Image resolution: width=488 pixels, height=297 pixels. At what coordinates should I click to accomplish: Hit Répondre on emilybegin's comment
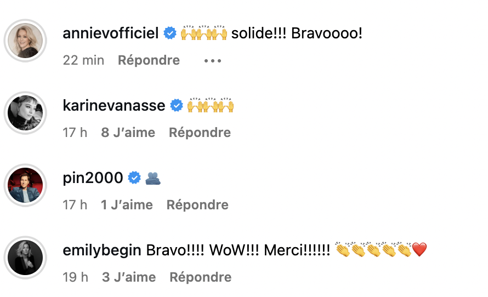[201, 277]
